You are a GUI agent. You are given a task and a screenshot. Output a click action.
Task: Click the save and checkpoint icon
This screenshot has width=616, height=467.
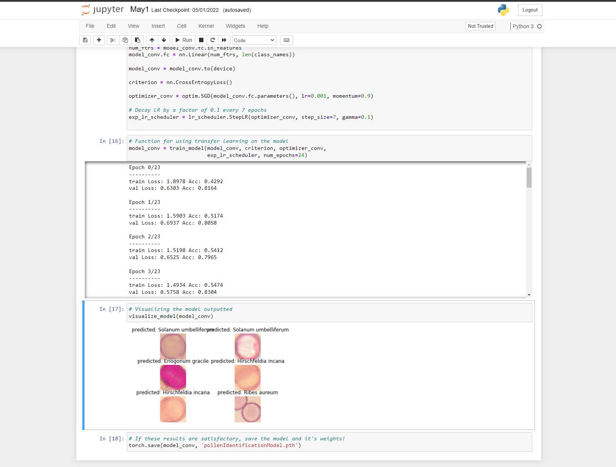(x=85, y=40)
